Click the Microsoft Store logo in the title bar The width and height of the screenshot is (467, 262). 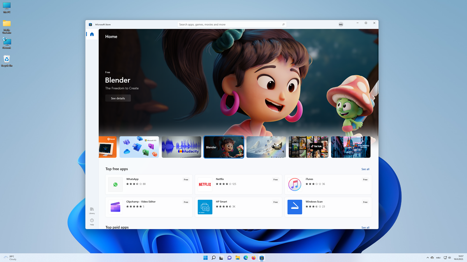pyautogui.click(x=90, y=24)
